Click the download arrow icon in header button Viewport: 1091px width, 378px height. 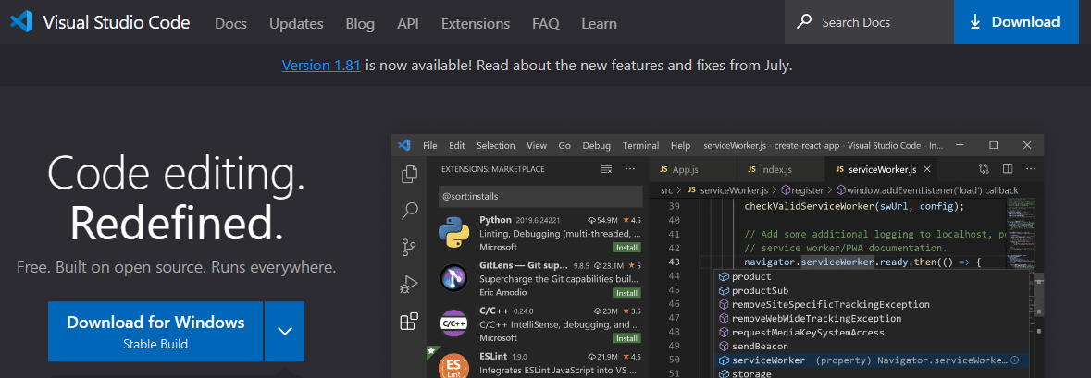974,22
